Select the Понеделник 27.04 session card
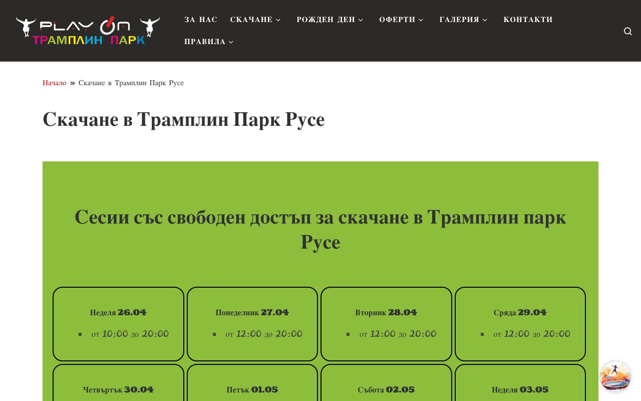 point(252,324)
